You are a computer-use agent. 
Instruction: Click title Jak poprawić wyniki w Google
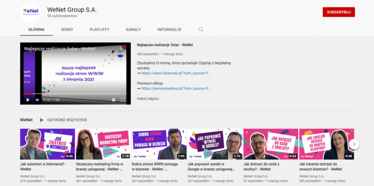point(211,167)
